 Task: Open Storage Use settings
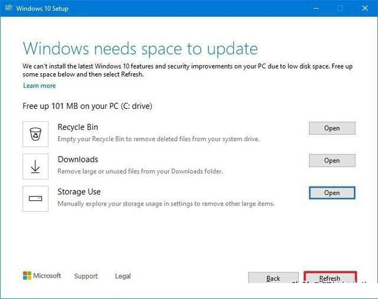click(x=332, y=193)
